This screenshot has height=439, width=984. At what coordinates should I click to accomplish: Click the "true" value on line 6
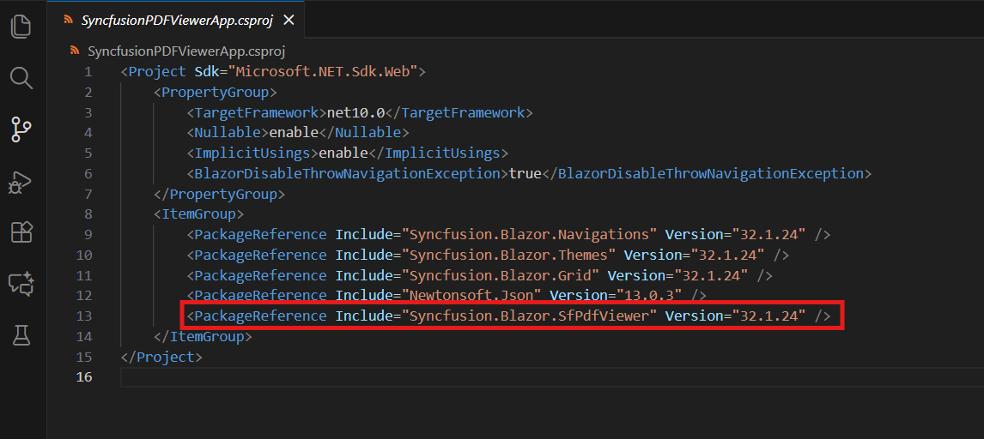[x=525, y=173]
